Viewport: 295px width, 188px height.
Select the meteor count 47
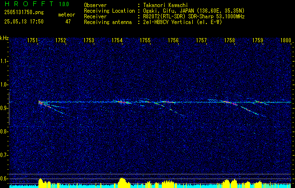tap(68, 22)
